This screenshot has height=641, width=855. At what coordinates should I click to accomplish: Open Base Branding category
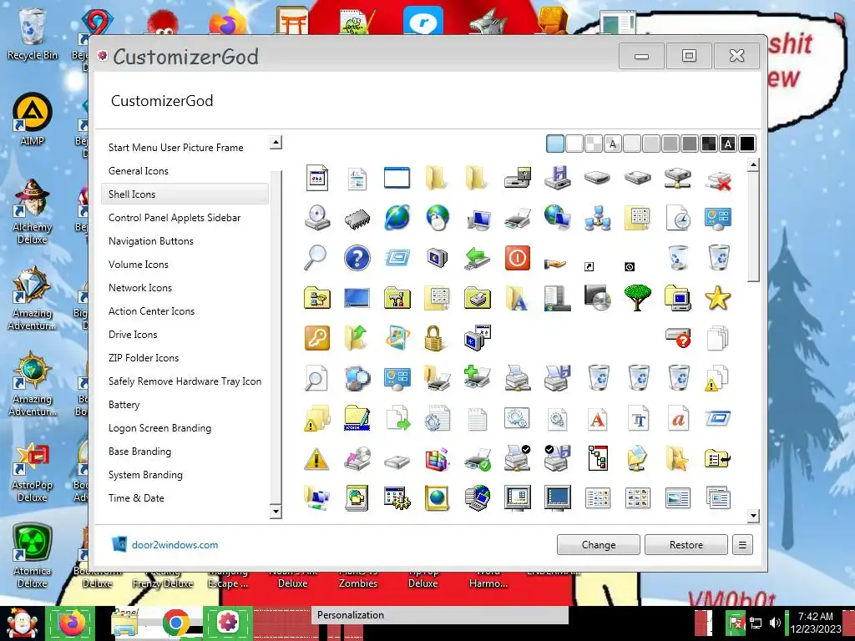[139, 452]
